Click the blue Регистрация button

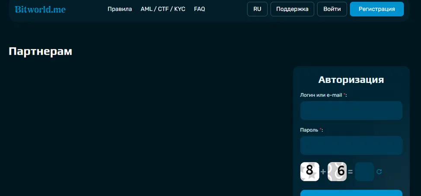click(377, 9)
